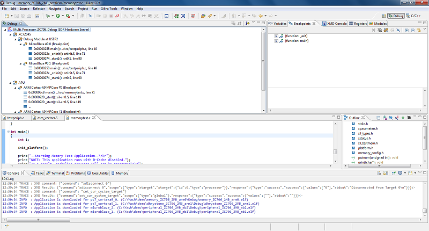Click Pin Console icon in Console panel
Image resolution: width=429 pixels, height=231 pixels.
[394, 173]
